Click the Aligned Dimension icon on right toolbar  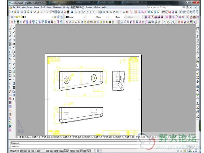click(198, 32)
